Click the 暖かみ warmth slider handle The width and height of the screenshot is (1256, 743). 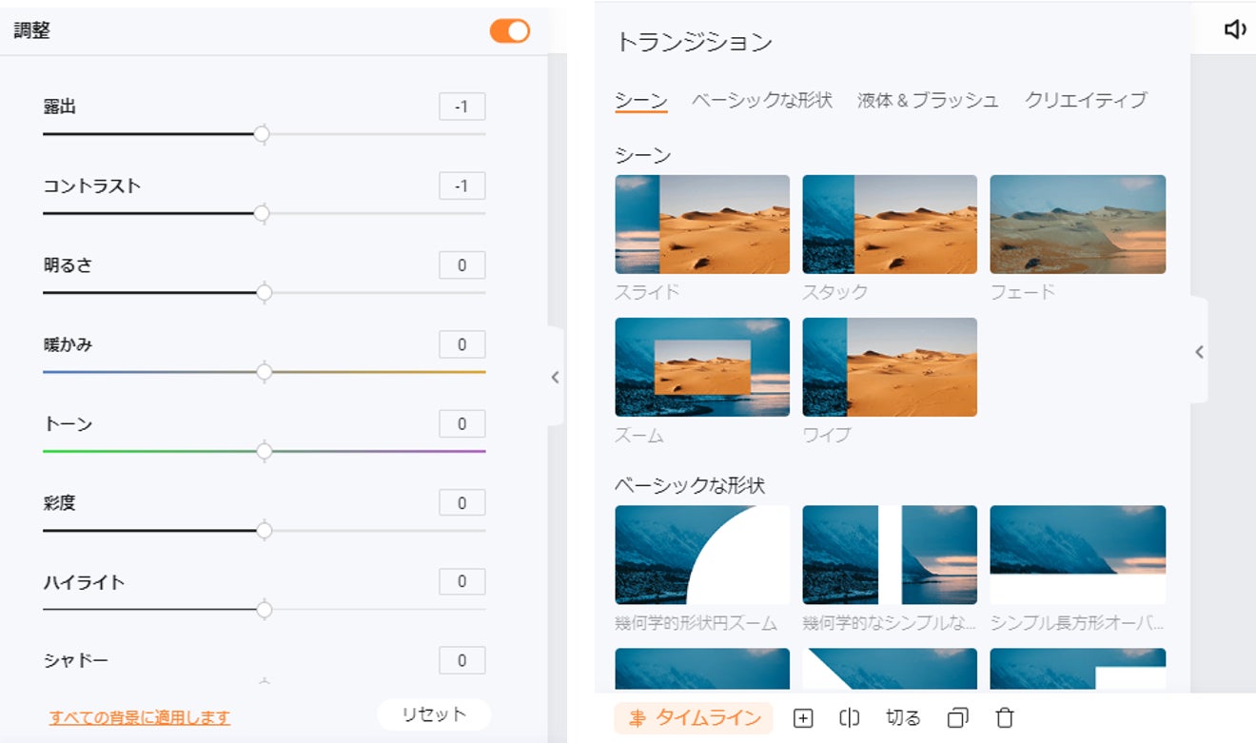265,372
